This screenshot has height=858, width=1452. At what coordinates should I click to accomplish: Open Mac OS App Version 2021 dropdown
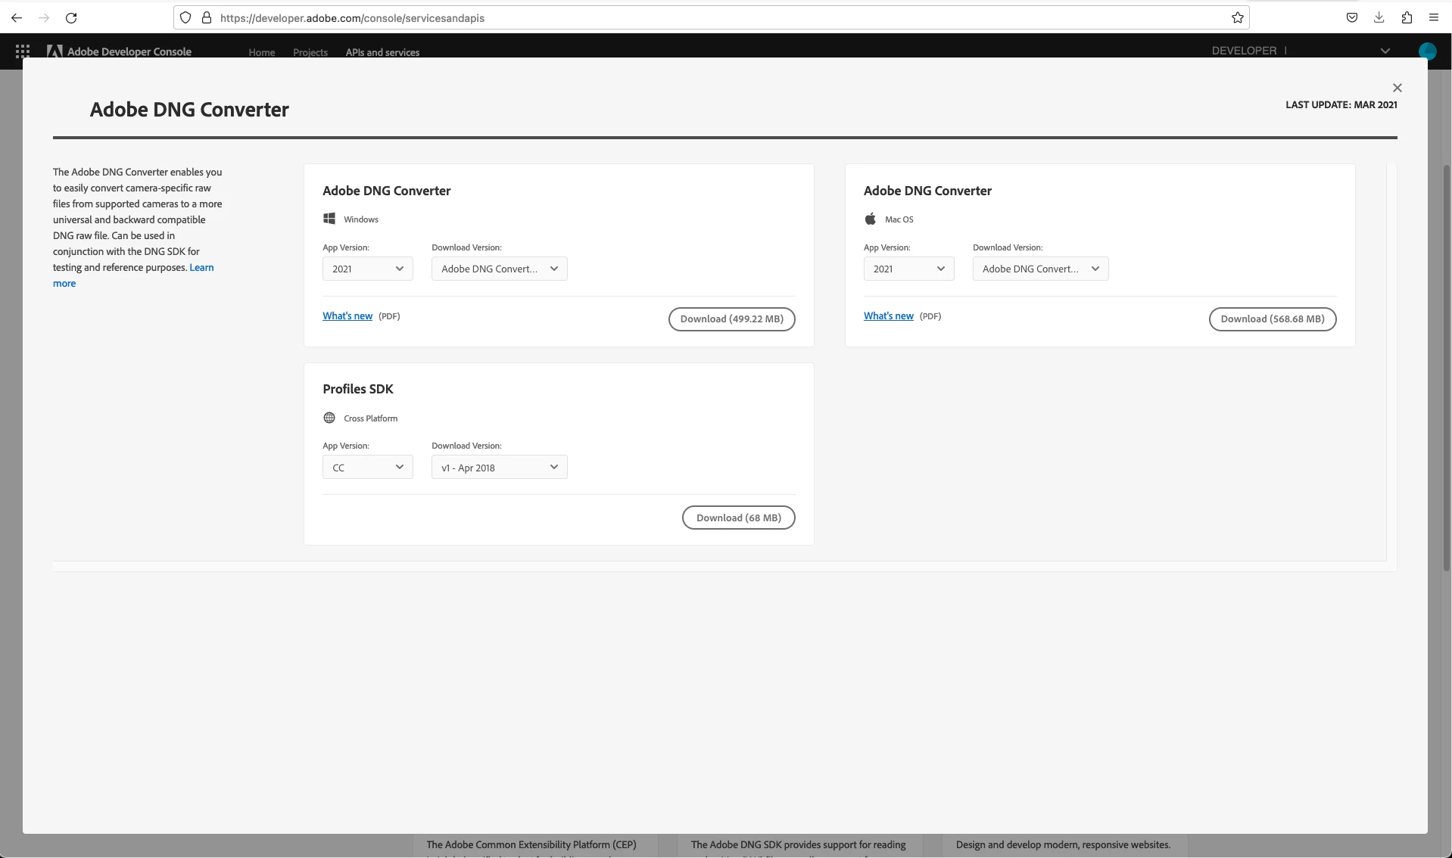[x=908, y=269]
